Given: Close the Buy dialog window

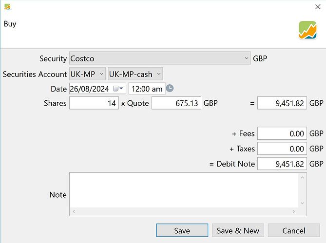Looking at the screenshot, I should pyautogui.click(x=318, y=7).
